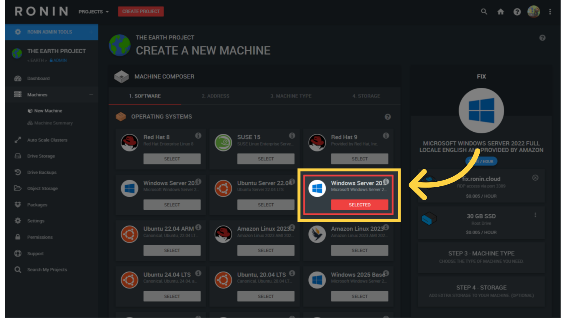The image size is (566, 318).
Task: Show info for SUSE 15
Action: click(292, 135)
